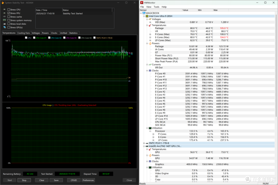278x185 pixels.
Task: Click the Powers flame icon under Intel Core
Action: coord(150,43)
